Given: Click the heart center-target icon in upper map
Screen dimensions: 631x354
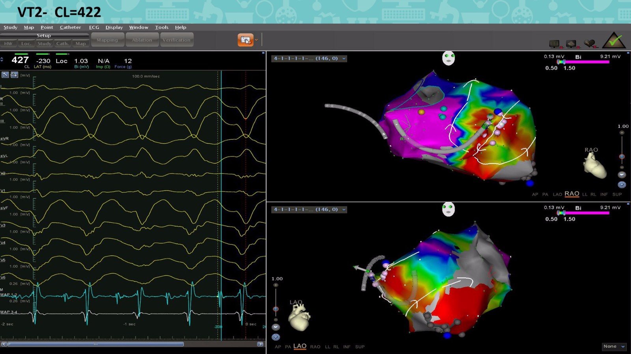Looking at the screenshot, I should pos(622,184).
